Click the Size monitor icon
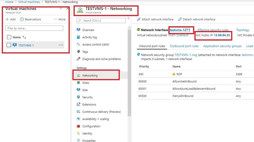 tap(78, 90)
